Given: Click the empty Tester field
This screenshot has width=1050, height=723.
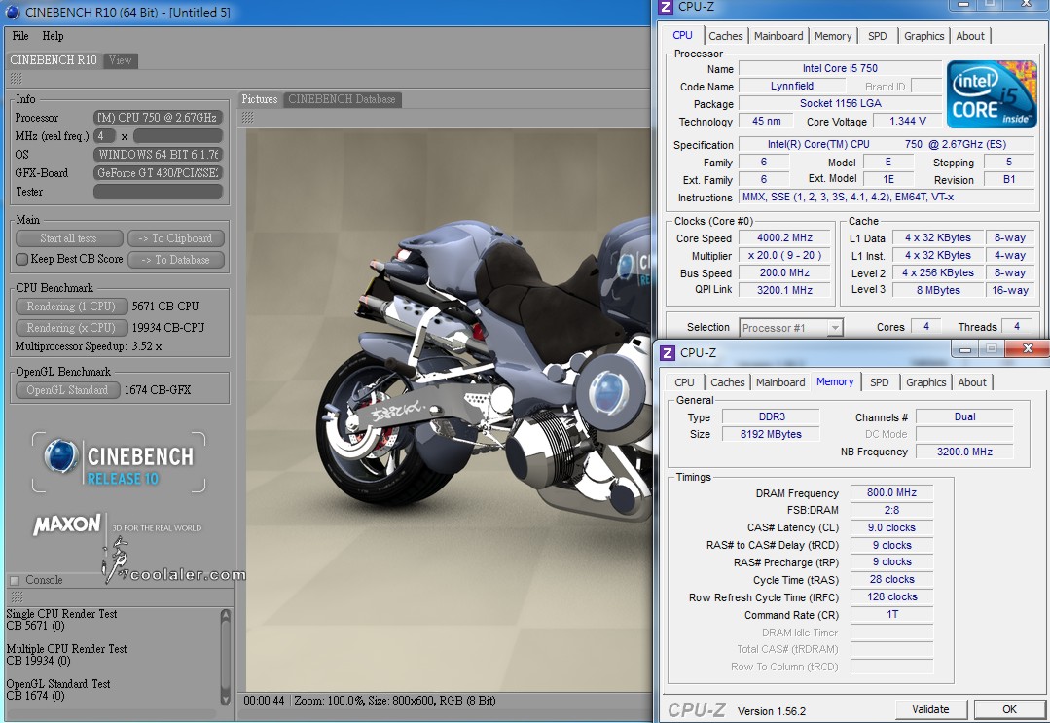Looking at the screenshot, I should [158, 192].
